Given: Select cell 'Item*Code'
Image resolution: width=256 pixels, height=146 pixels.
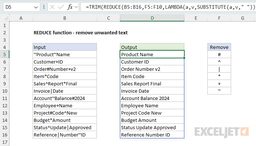Looking at the screenshot, I should coord(65,76).
